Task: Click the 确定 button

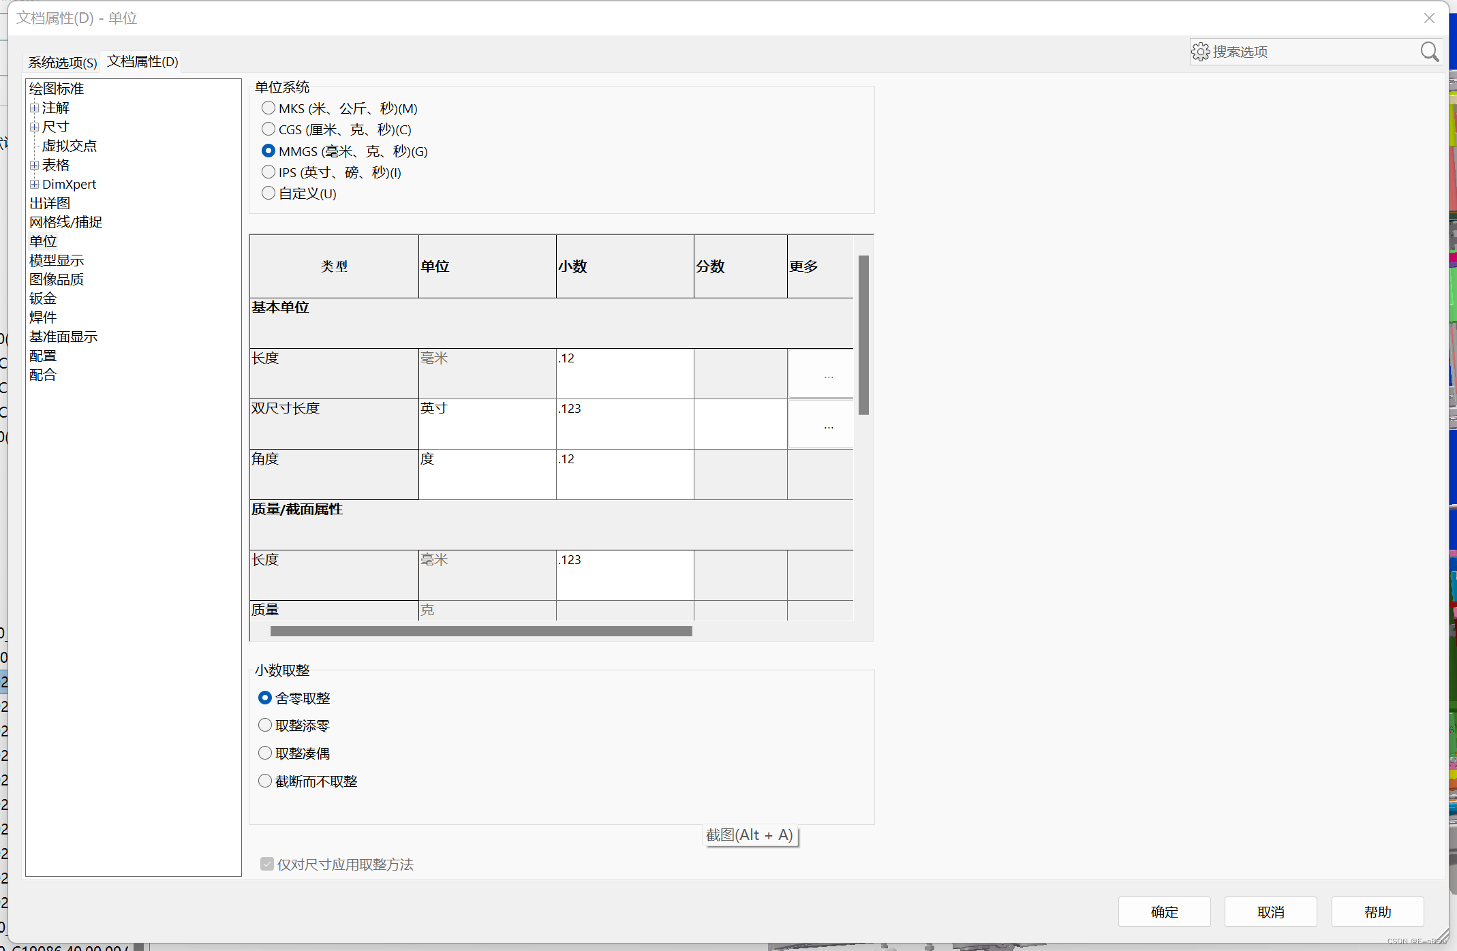Action: coord(1163,911)
